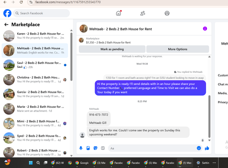228x168 pixels.
Task: Send a voice clip using the microphone icon
Action: tap(81, 148)
